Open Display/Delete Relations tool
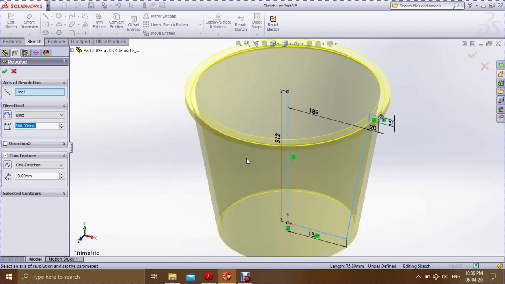 [218, 21]
